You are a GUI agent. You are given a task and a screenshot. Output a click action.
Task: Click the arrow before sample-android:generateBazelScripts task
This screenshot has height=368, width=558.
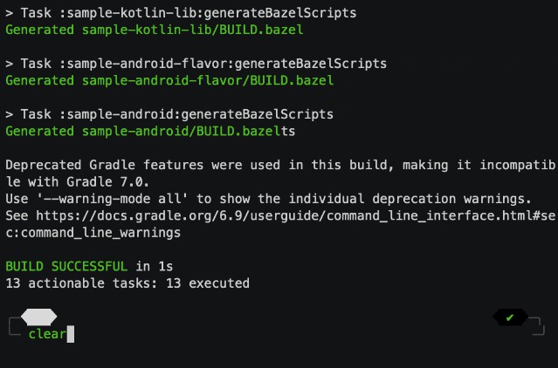click(x=10, y=115)
